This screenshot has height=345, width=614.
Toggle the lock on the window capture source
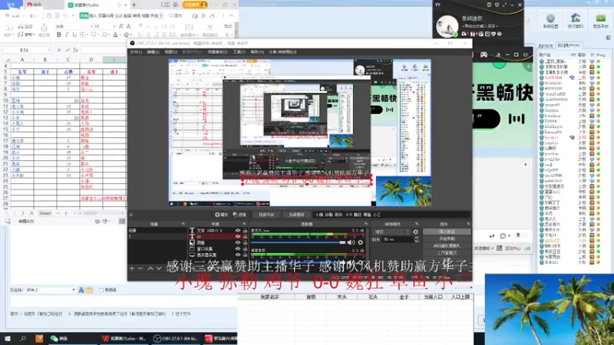(x=245, y=248)
